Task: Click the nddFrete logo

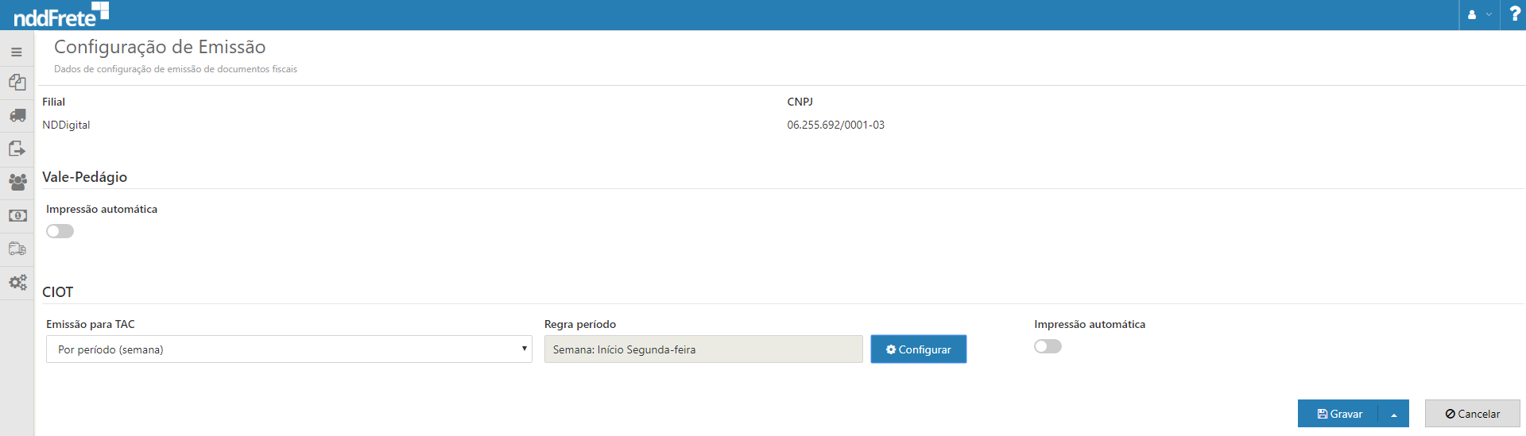Action: click(60, 14)
